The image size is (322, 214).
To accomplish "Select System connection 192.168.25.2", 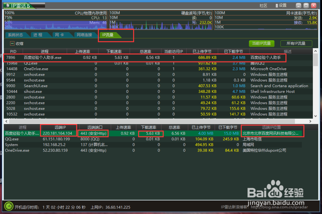I will pos(153,144).
